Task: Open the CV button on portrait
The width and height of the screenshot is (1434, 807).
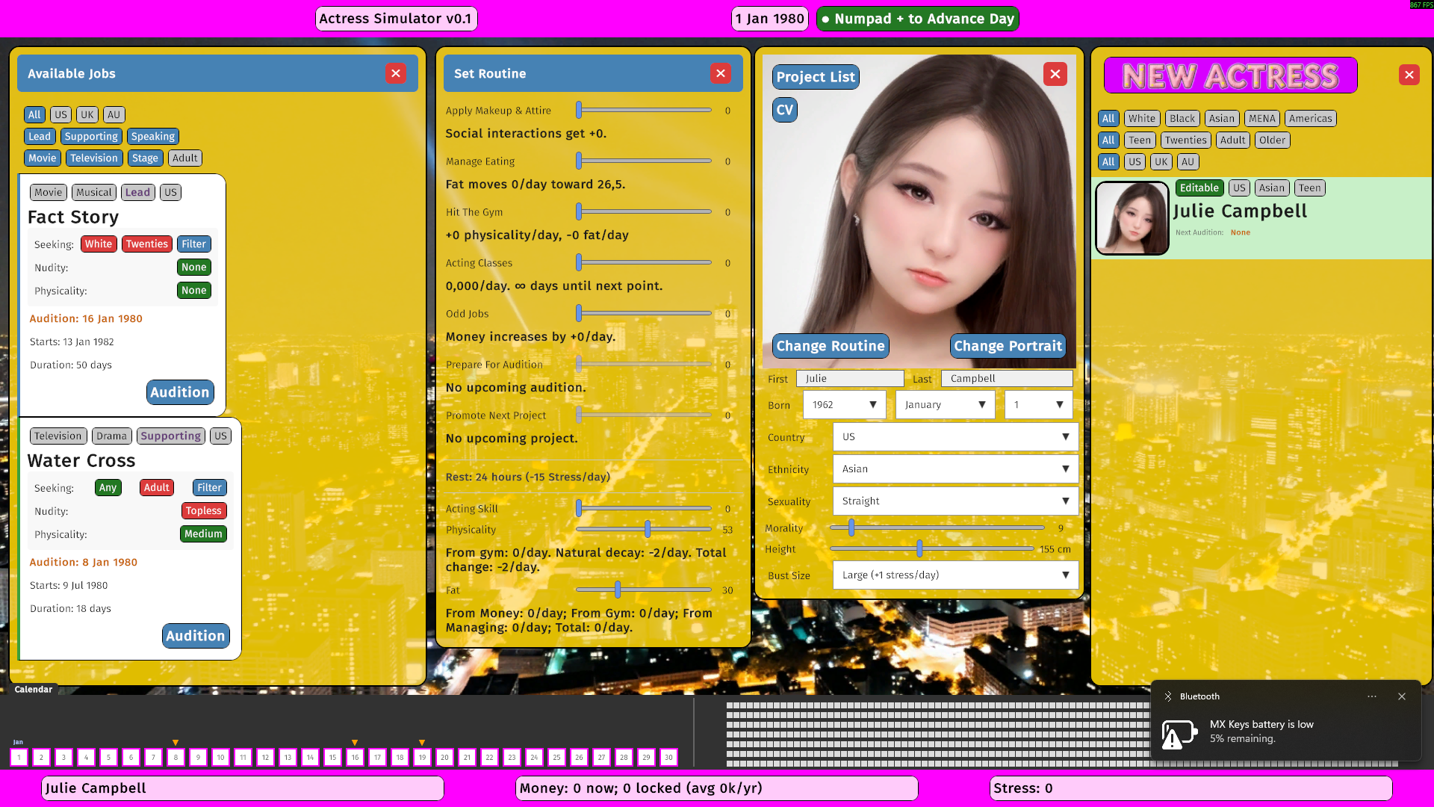Action: point(784,110)
